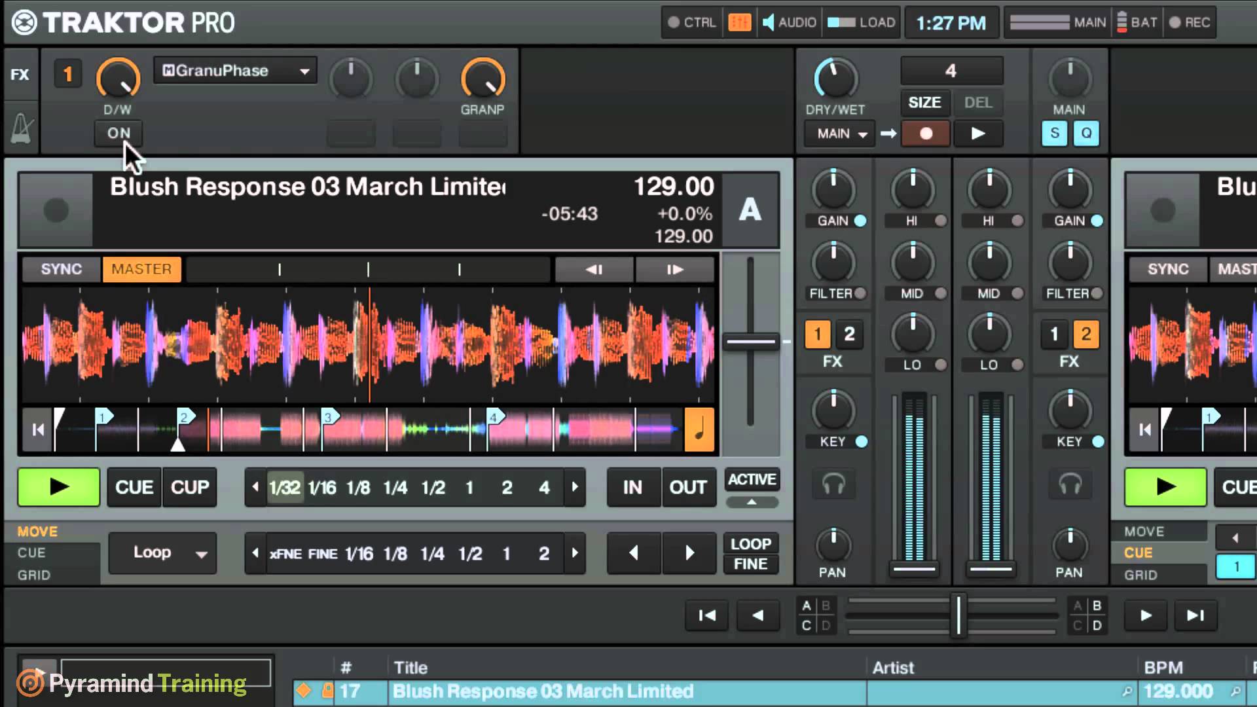Image resolution: width=1257 pixels, height=707 pixels.
Task: Select the MOVE advanced panel tab
Action: (37, 532)
